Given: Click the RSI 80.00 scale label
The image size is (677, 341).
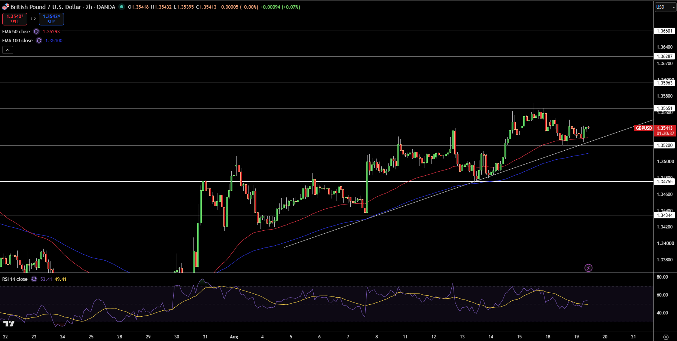Looking at the screenshot, I should 662,277.
